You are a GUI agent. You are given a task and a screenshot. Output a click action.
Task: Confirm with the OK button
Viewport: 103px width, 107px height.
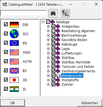pos(13,103)
